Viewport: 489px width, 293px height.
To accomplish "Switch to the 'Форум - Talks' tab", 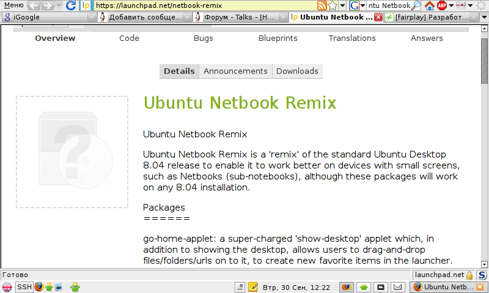I will [x=240, y=17].
